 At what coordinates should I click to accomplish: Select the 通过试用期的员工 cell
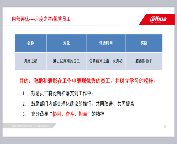point(66,61)
